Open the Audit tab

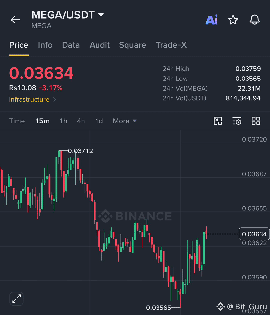coord(99,45)
